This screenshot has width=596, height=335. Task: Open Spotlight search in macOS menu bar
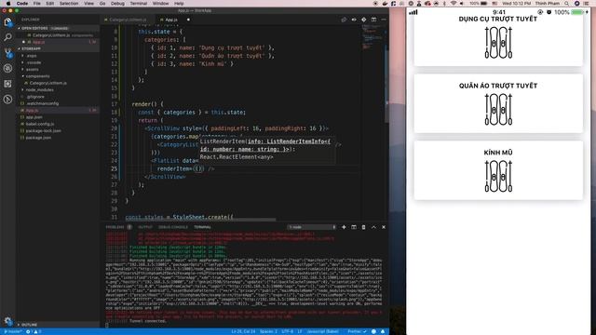(566, 4)
